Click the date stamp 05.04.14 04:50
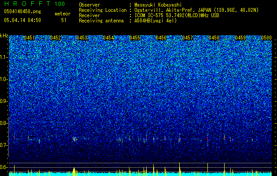 [22, 20]
